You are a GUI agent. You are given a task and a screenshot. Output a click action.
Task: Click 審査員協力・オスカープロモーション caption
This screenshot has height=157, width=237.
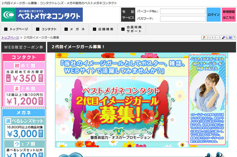[121, 138]
